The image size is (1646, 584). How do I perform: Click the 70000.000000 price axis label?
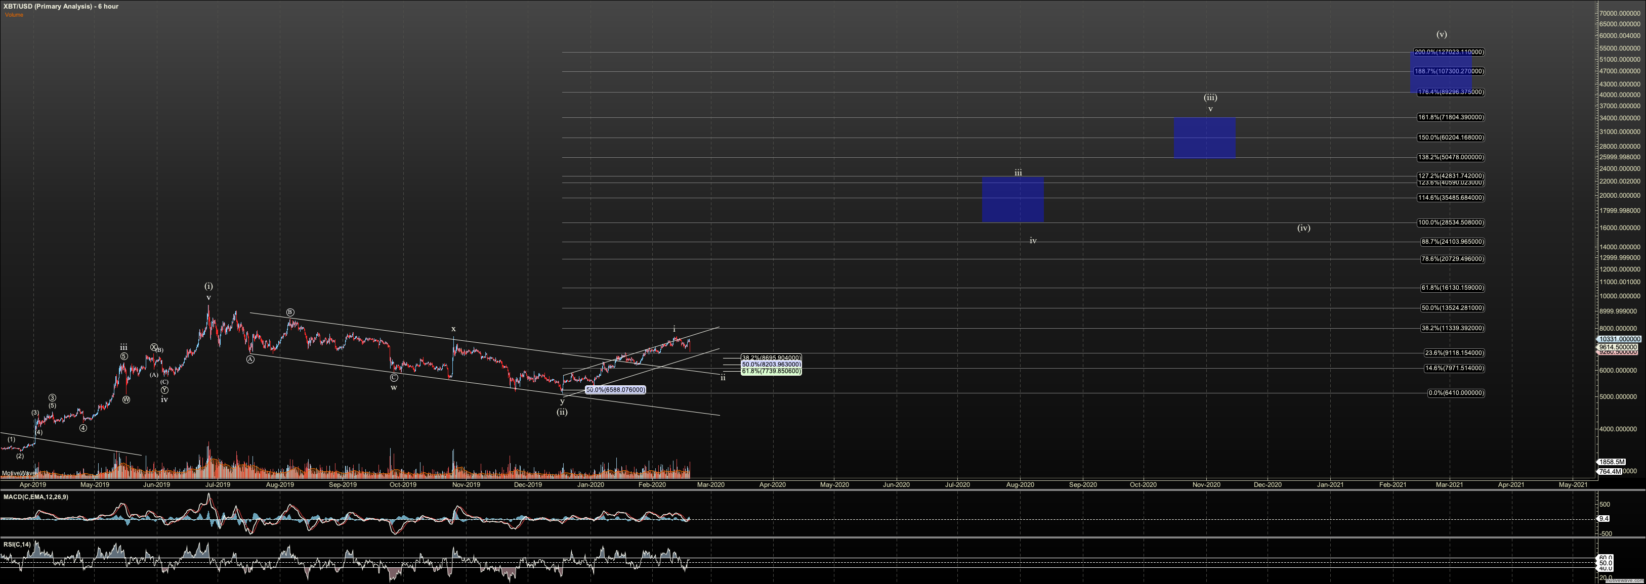[1619, 14]
